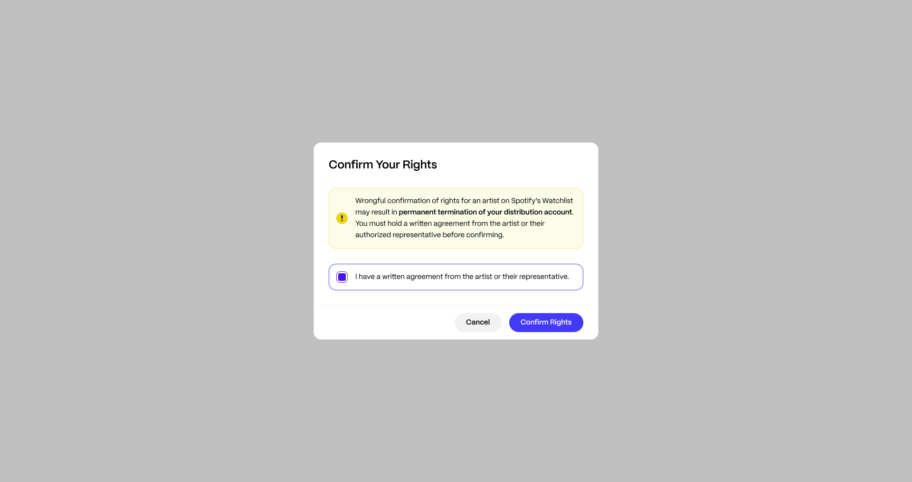Click the word "Rights" in the dialog title

(x=419, y=165)
